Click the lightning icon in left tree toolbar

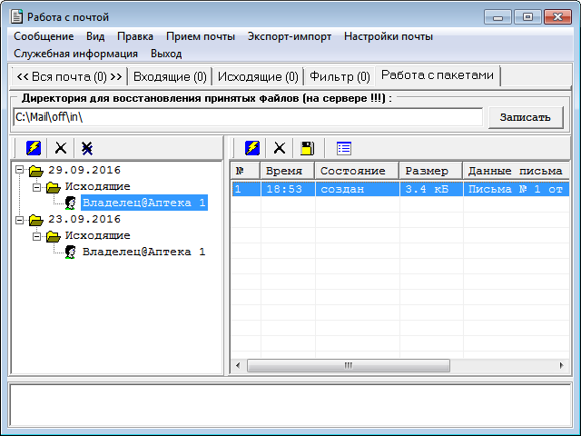point(34,148)
